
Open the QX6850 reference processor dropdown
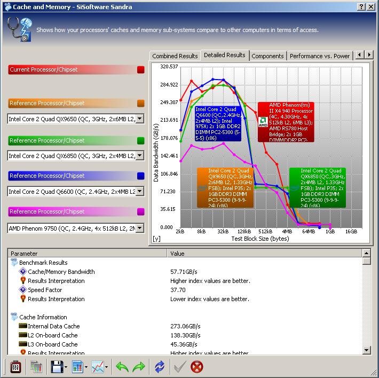tap(140, 155)
